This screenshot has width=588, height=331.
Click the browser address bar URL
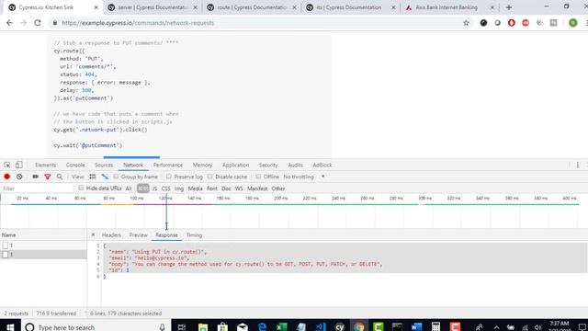[x=138, y=23]
